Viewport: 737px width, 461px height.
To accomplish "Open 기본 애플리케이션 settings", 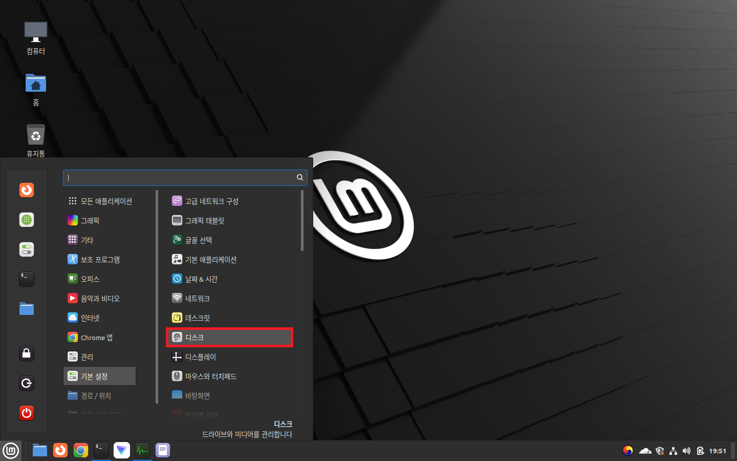I will (x=230, y=260).
